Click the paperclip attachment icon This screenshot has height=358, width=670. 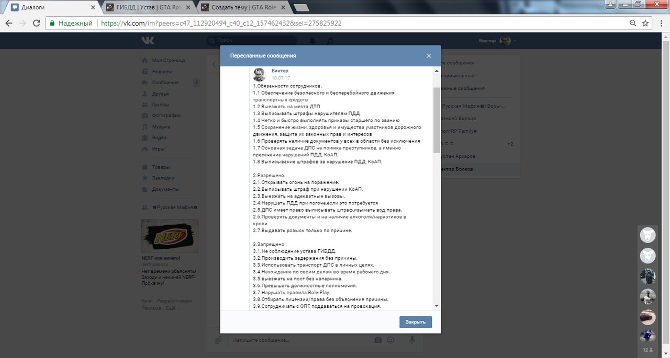pos(218,340)
